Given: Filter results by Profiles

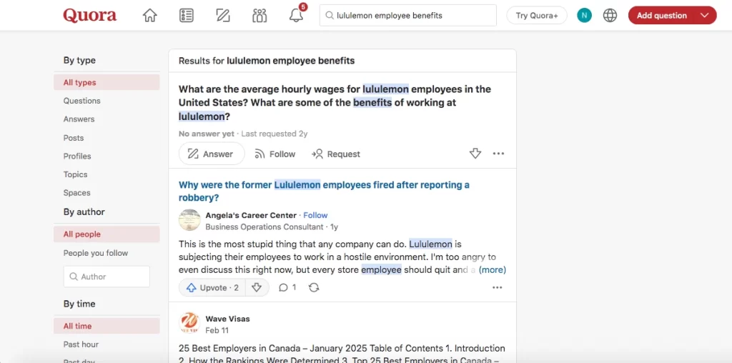Looking at the screenshot, I should 77,156.
